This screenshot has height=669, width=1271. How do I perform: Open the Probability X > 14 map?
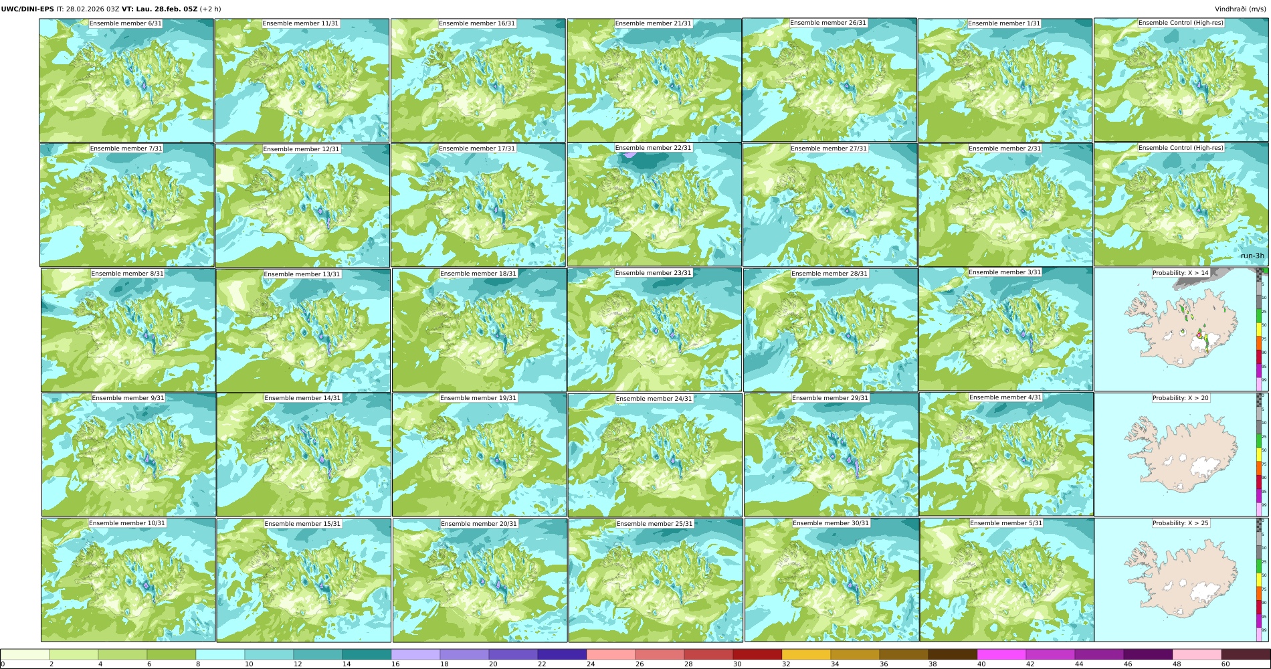tap(1181, 330)
